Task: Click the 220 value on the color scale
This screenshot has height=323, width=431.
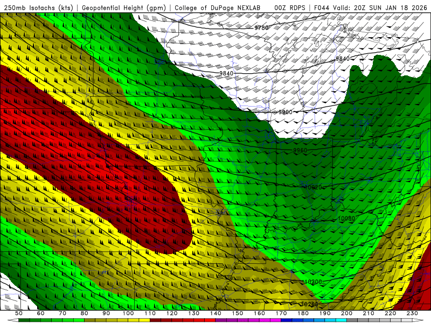Action: 390,313
